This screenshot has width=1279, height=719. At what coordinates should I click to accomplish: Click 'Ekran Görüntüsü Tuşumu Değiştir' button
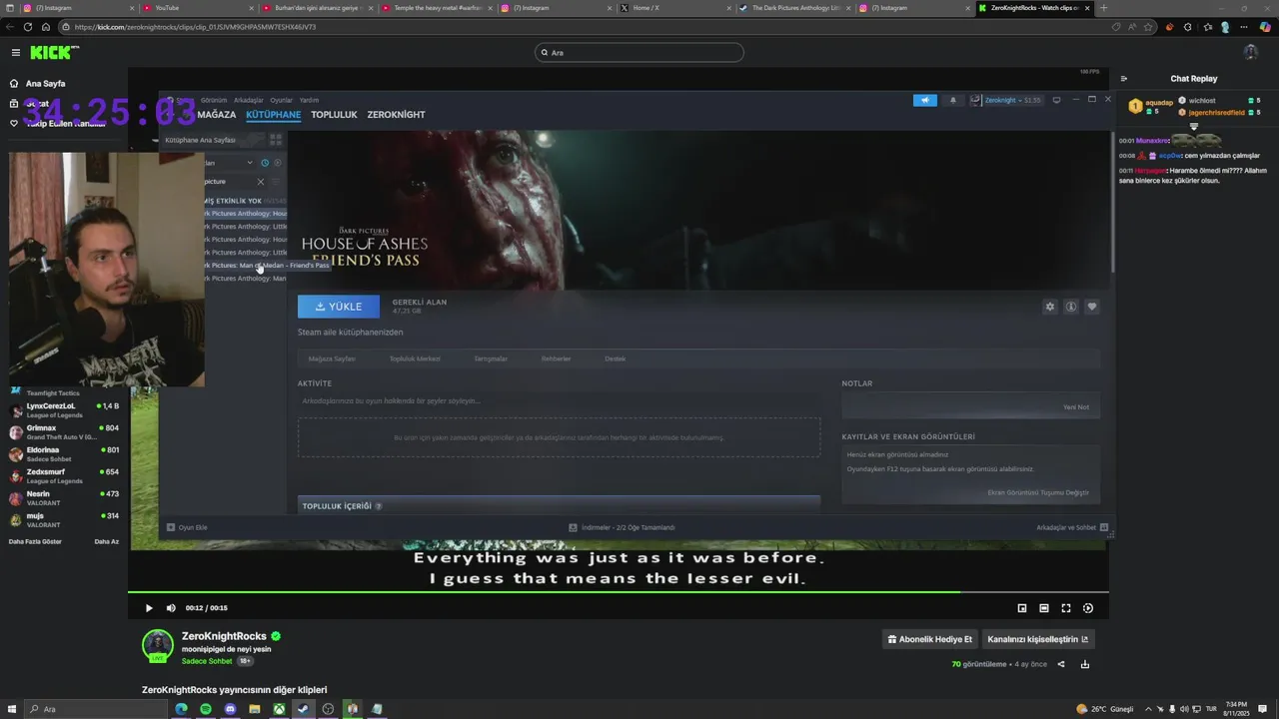1038,492
